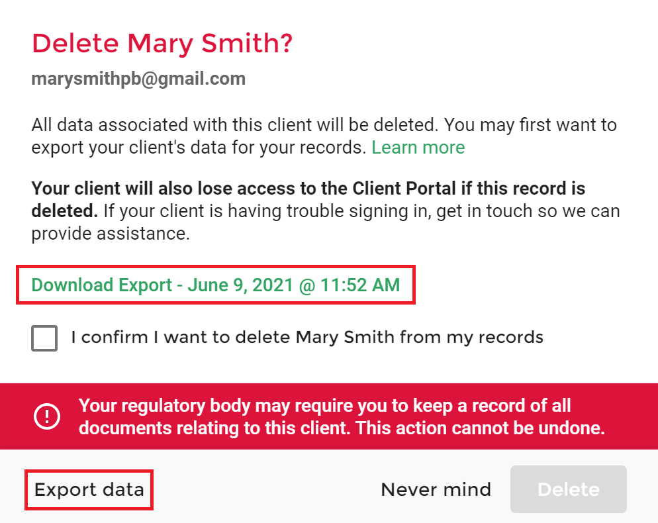
Task: Click 'export your client's data for your records' text
Action: [x=199, y=148]
